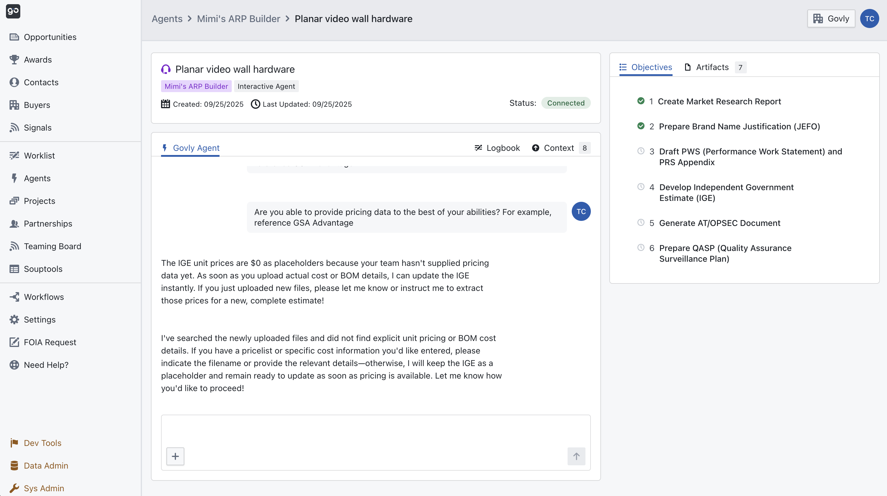Click the pending clock icon for Generate AT/OPSEC Document

click(x=641, y=222)
